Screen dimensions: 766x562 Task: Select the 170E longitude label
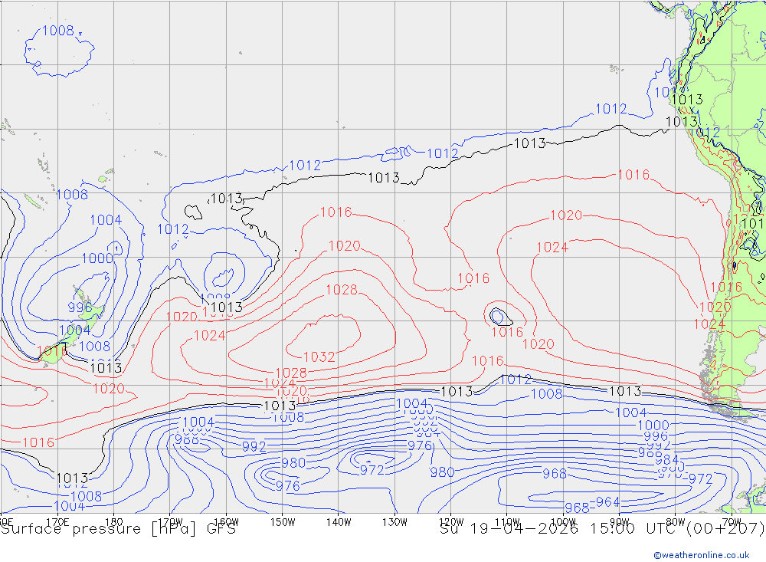pos(57,522)
